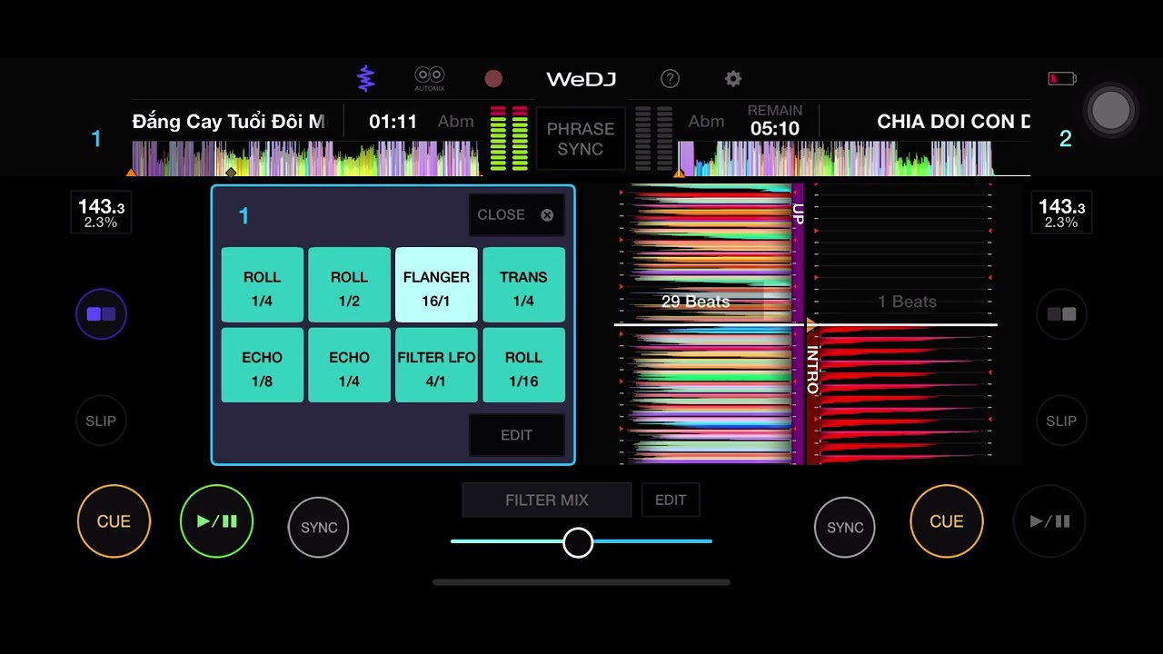Screen dimensions: 1163x654
Task: Select deck number 2 label
Action: (1066, 139)
